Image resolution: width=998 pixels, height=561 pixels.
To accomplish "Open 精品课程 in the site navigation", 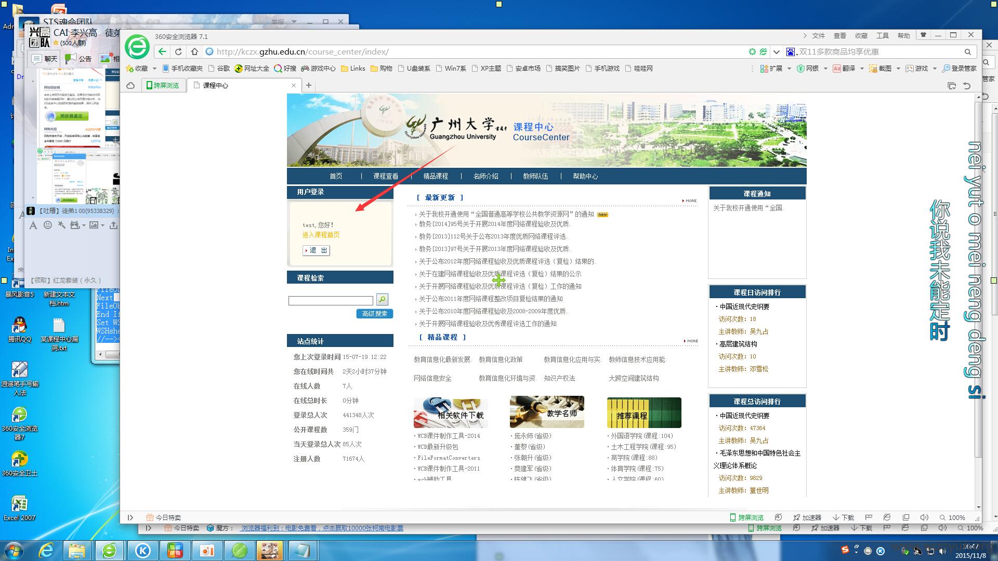I will point(436,176).
